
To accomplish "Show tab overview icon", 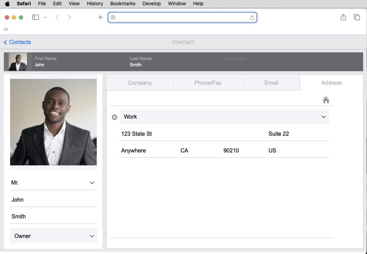I will tap(357, 17).
